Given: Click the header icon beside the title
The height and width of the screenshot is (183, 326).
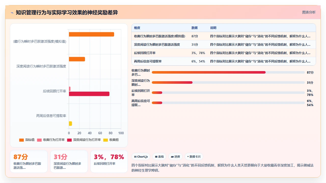Looking at the screenshot, I should click(x=12, y=13).
